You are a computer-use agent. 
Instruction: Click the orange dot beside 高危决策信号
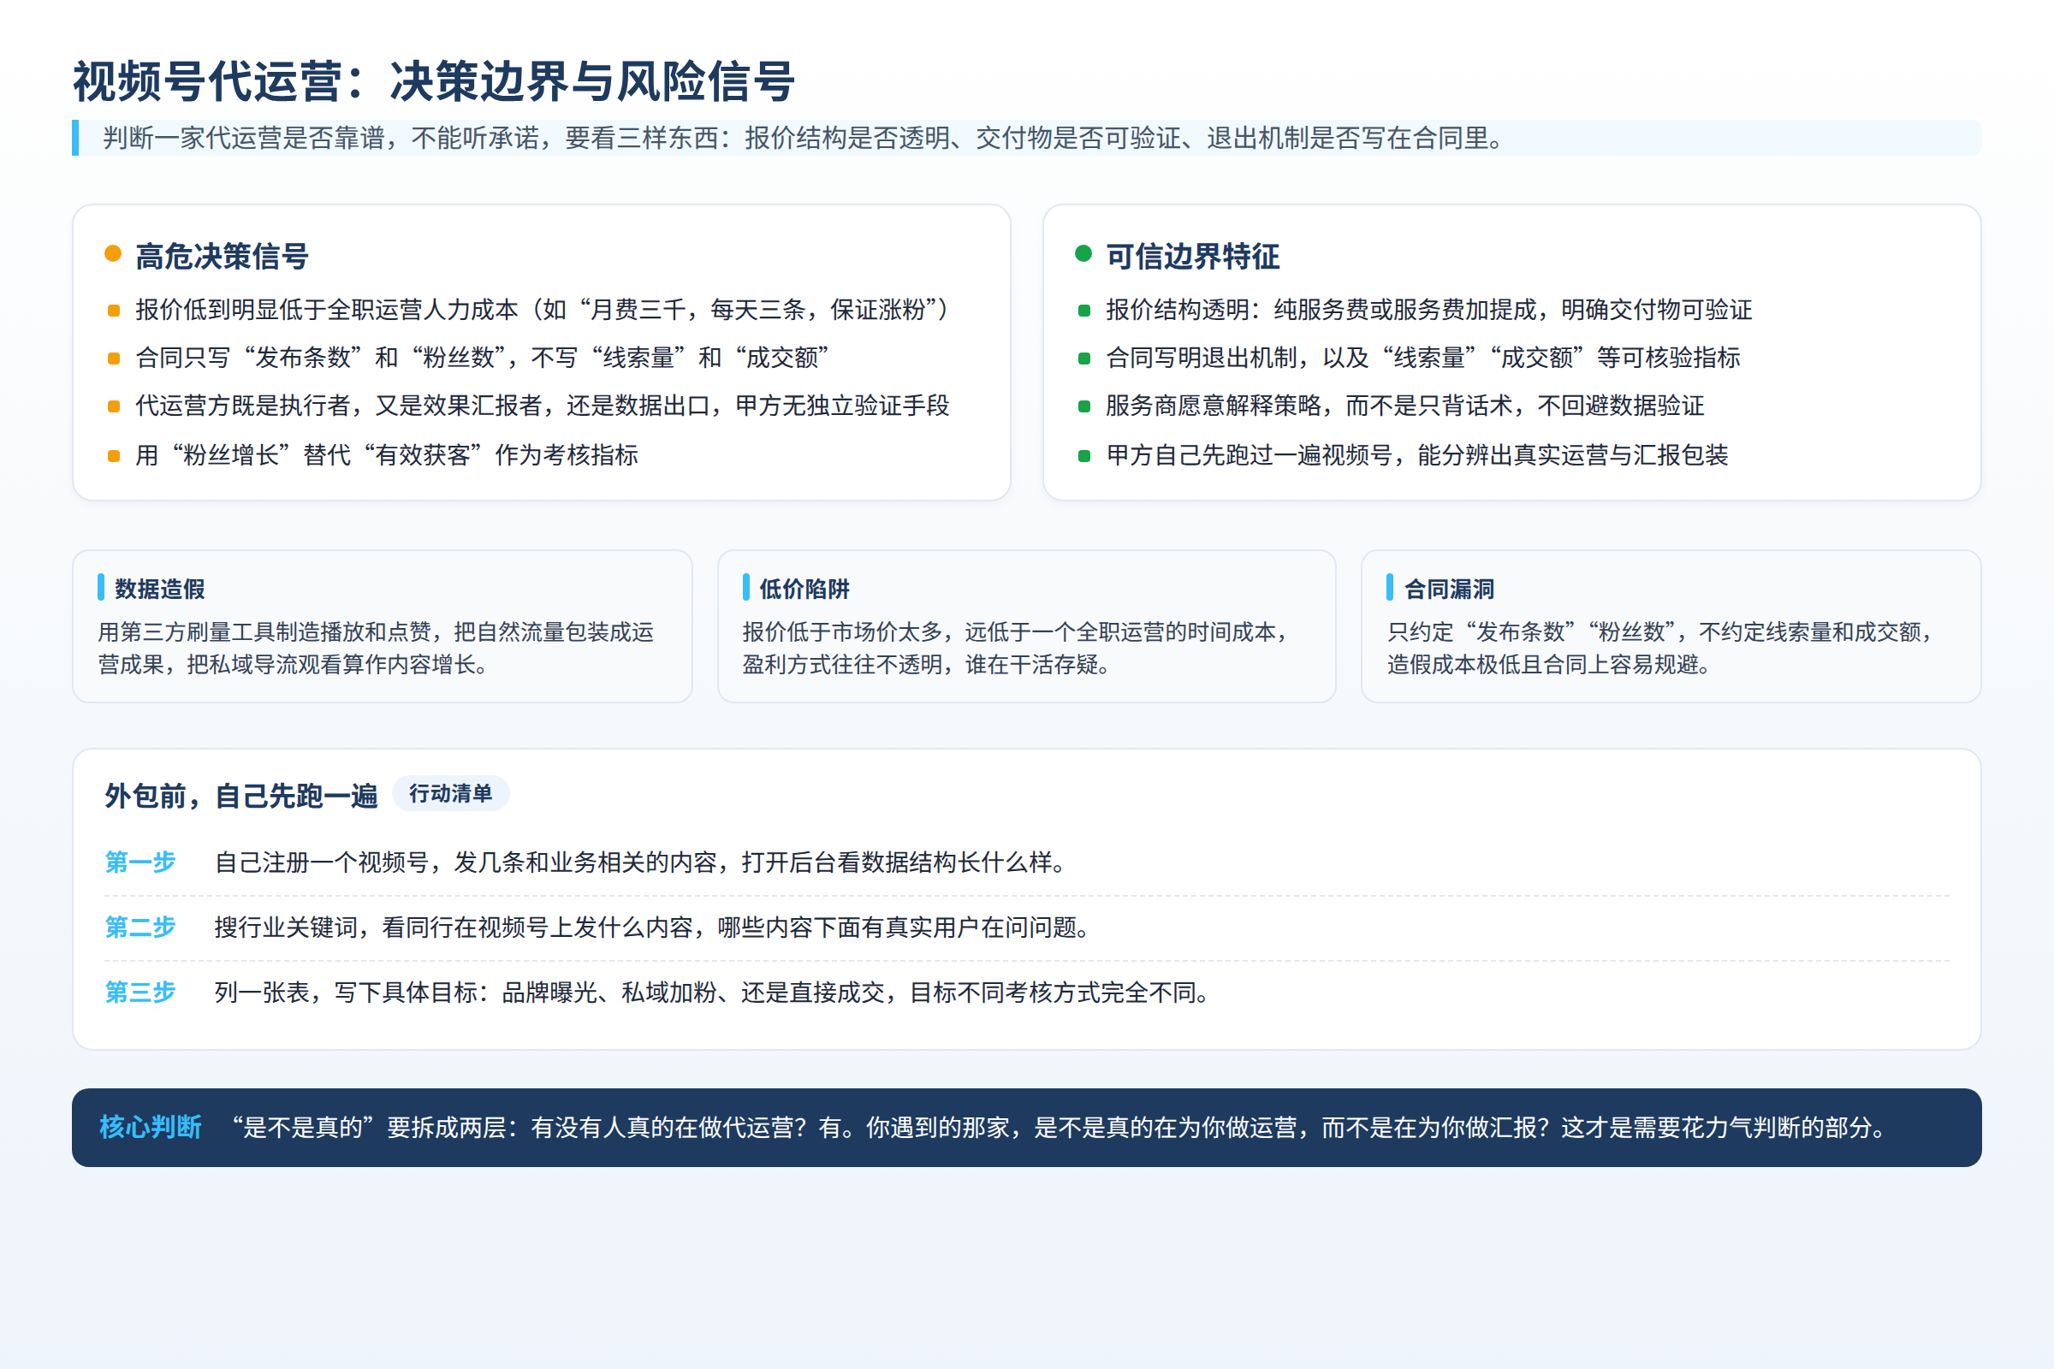coord(113,254)
